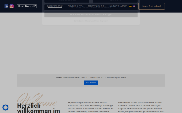The image size is (182, 113).
Task: Go to homepage via Hotel KonradP logo
Action: (x=27, y=6)
